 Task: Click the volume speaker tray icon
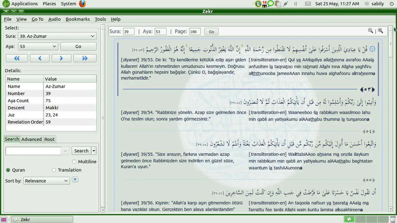pos(296,4)
